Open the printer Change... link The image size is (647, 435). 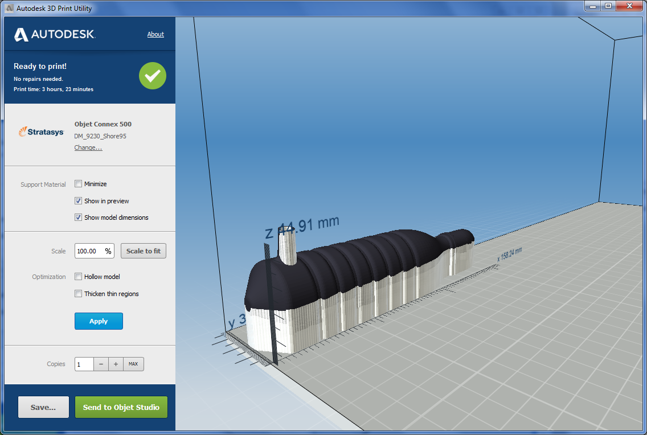[x=88, y=147]
